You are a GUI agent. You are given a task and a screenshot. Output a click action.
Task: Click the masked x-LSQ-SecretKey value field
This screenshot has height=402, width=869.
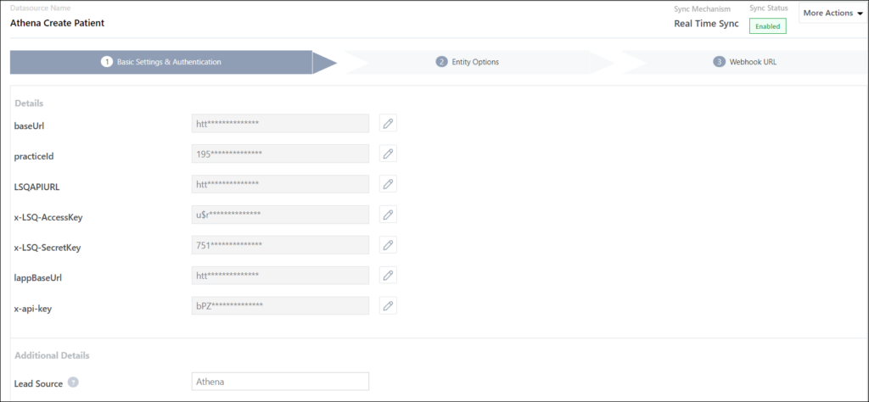click(x=280, y=245)
